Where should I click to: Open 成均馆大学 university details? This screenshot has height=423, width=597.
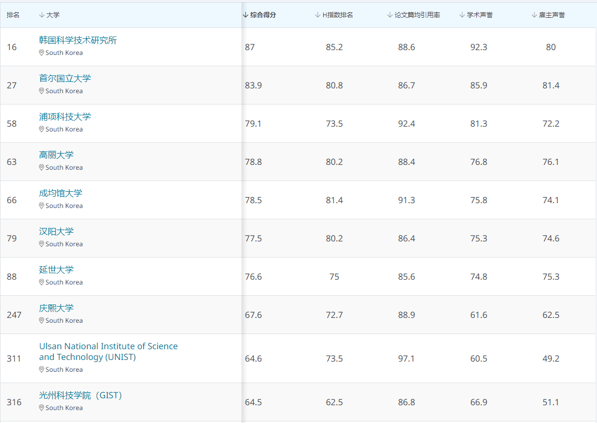pos(60,193)
